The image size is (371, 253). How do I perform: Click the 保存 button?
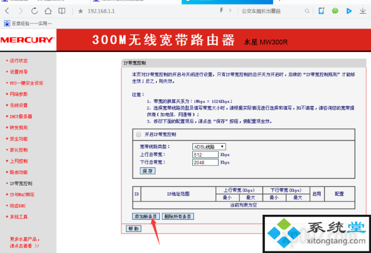tap(148, 171)
